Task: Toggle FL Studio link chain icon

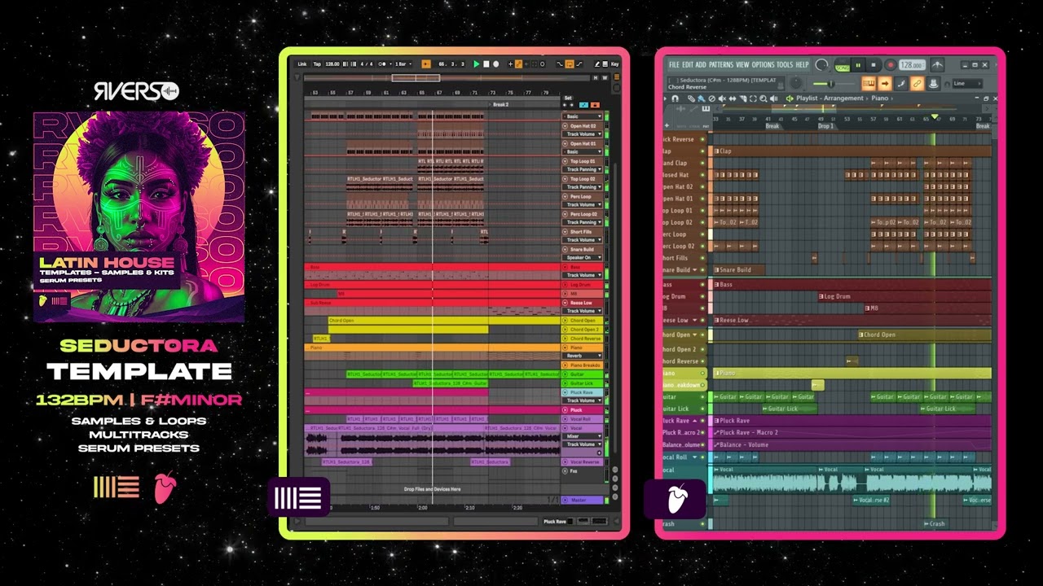Action: pos(918,83)
